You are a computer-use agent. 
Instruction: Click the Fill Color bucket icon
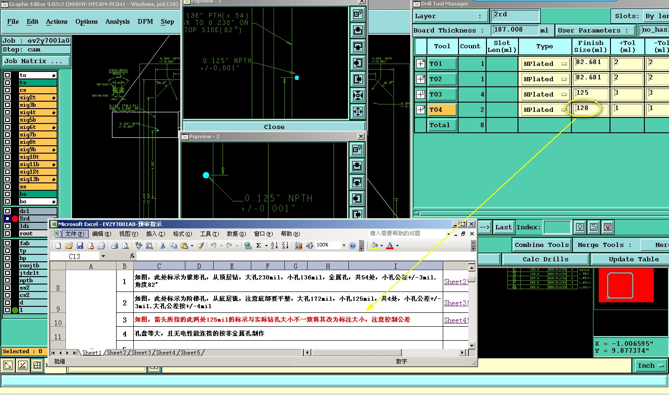click(x=374, y=246)
